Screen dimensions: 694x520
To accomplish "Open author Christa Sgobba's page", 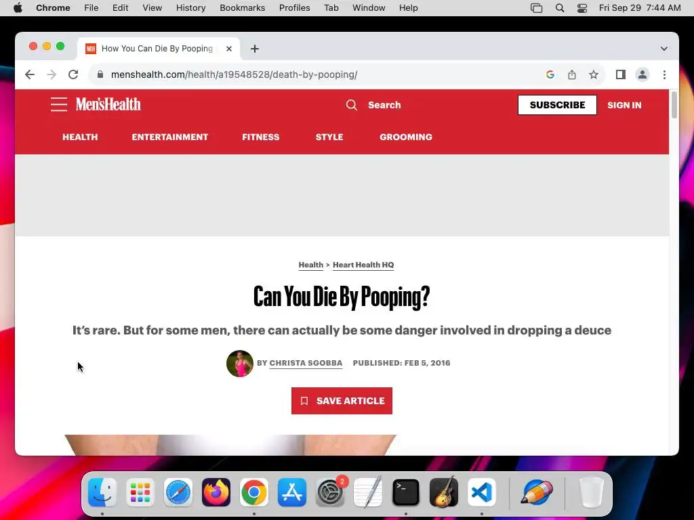I will click(x=306, y=363).
